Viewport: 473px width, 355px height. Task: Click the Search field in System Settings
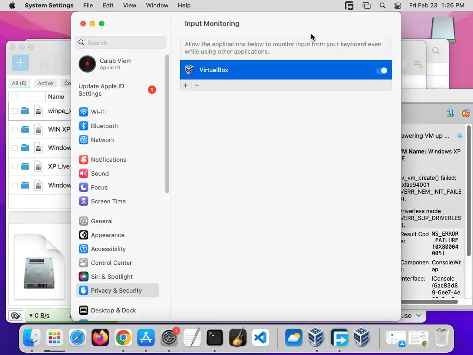121,43
